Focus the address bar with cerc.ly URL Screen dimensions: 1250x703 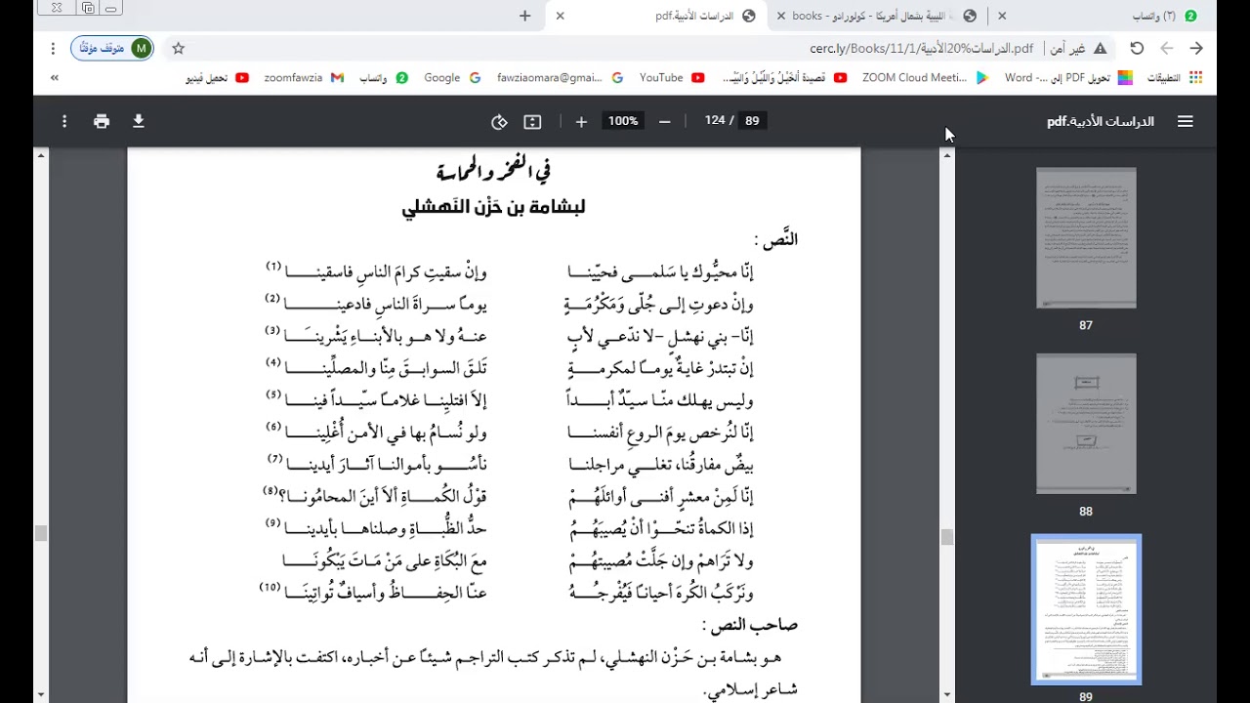[921, 48]
